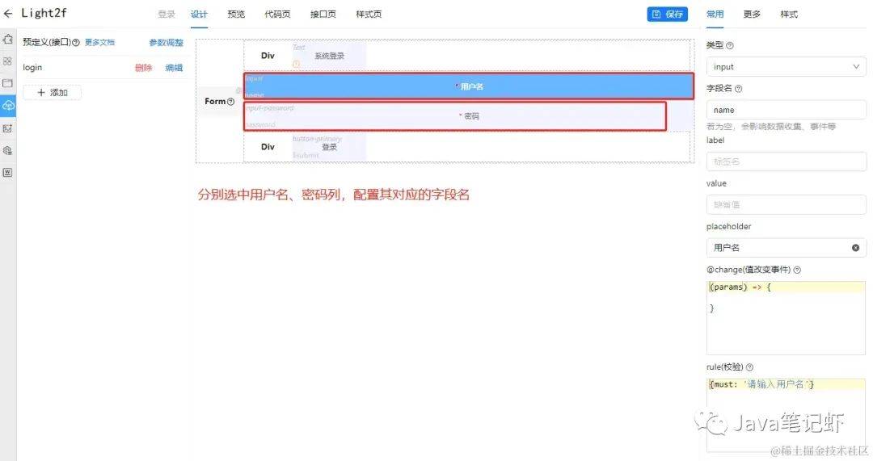Open the window layout panel in sidebar
This screenshot has height=461, width=873.
click(x=8, y=83)
